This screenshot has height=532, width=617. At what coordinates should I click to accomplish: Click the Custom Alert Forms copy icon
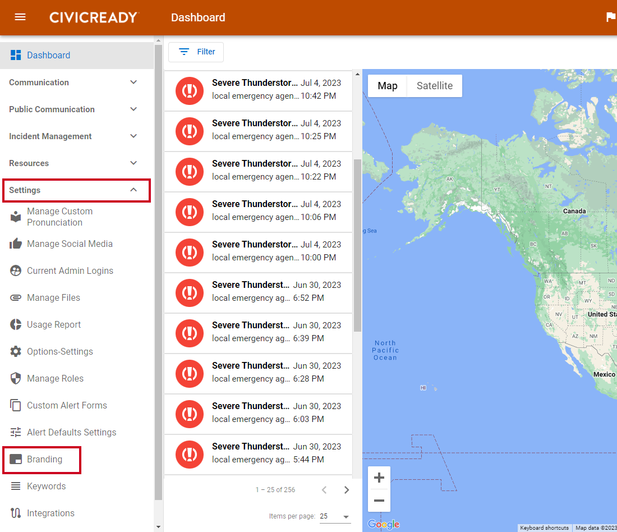[16, 405]
